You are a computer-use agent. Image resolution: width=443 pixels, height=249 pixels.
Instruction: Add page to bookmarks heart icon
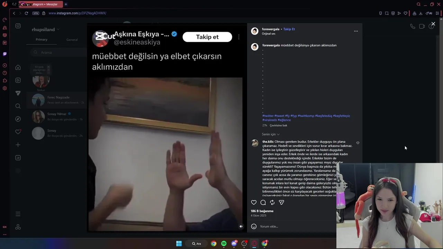[x=405, y=13]
